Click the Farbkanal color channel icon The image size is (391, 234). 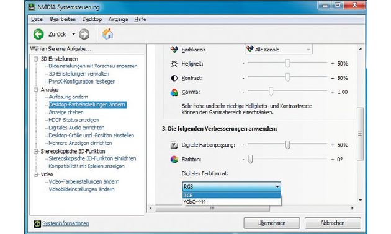174,50
